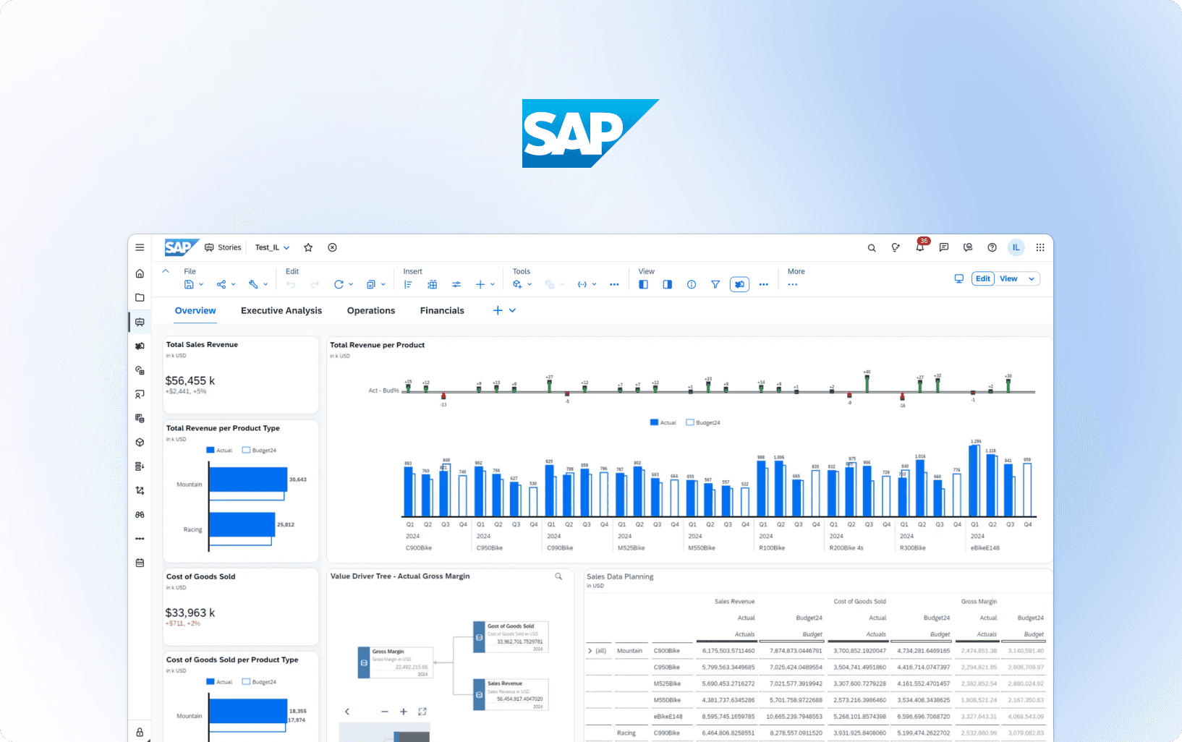Open the lightbulb assistant icon

[896, 247]
